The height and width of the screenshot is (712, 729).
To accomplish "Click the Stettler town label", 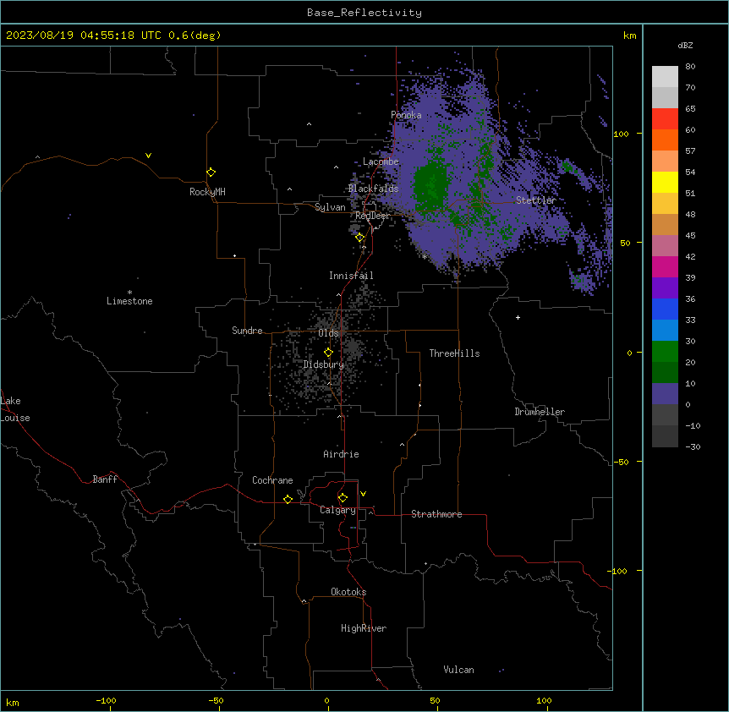I will click(536, 200).
